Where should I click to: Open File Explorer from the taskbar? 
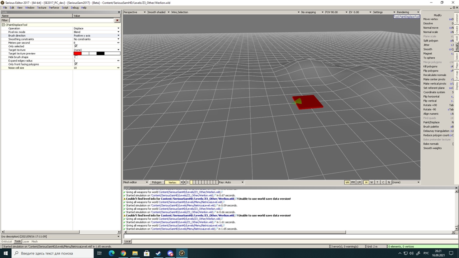135,253
